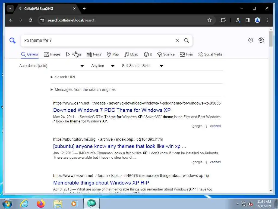This screenshot has width=278, height=209.
Task: Open cached link of osnn.net result
Action: point(215,126)
